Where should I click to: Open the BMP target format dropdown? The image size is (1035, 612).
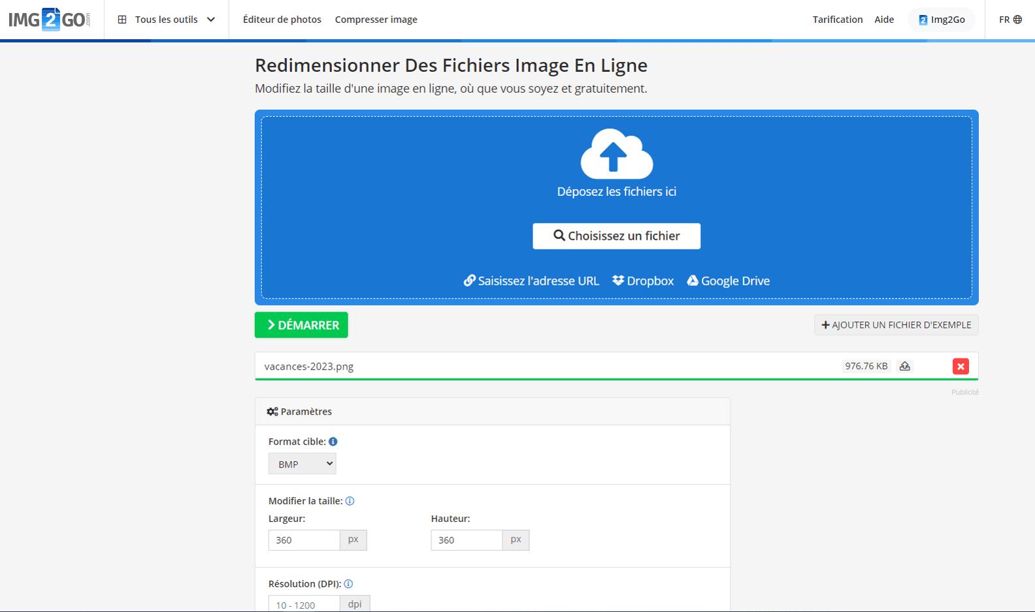point(303,464)
